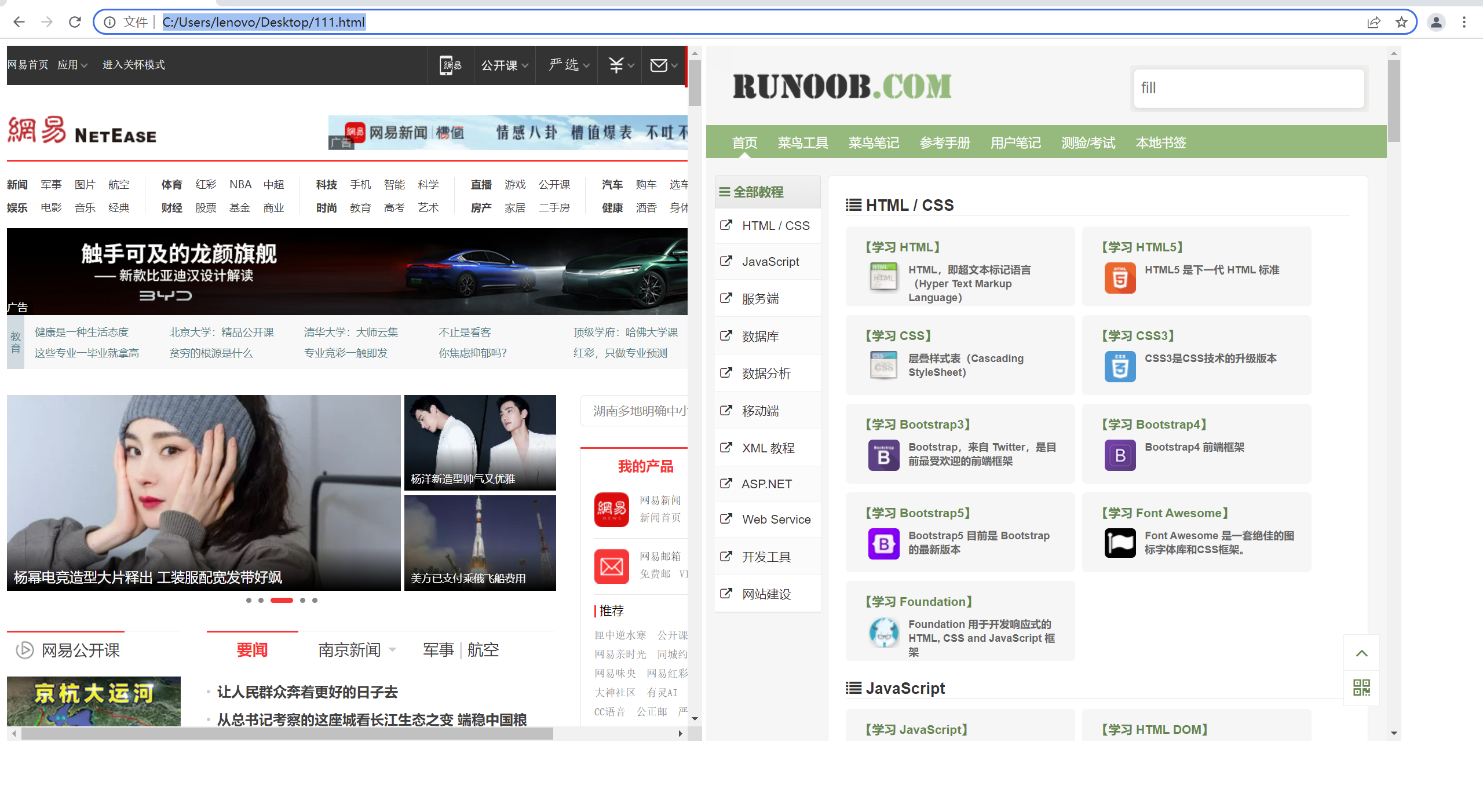The image size is (1483, 786).
Task: Click the share page icon in address bar
Action: (1374, 22)
